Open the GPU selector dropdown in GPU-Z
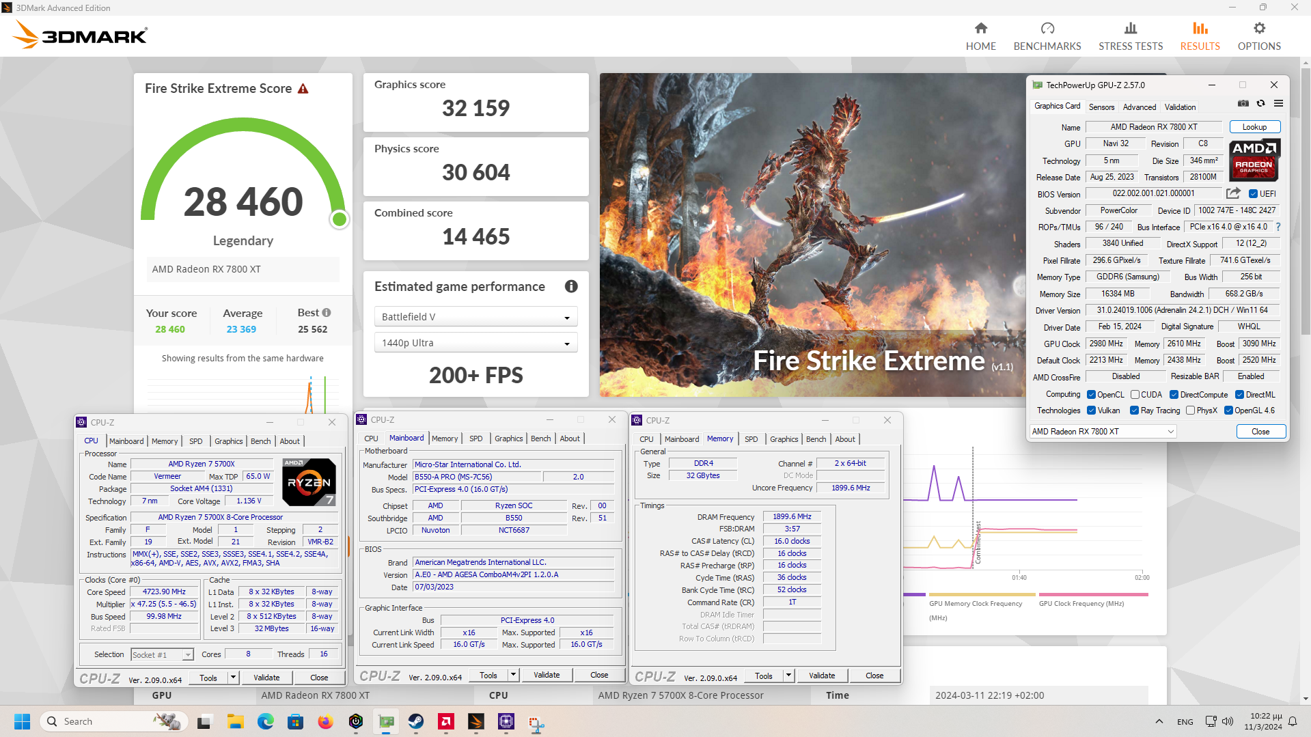Viewport: 1311px width, 737px height. click(1103, 432)
